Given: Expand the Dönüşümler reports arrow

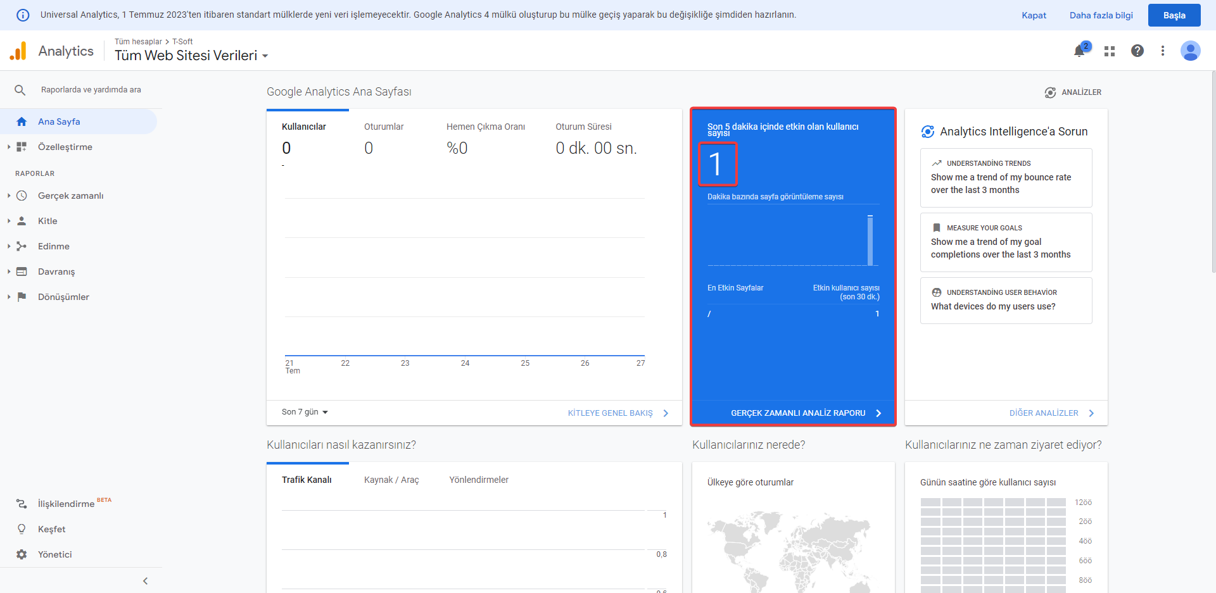Looking at the screenshot, I should click(x=9, y=297).
